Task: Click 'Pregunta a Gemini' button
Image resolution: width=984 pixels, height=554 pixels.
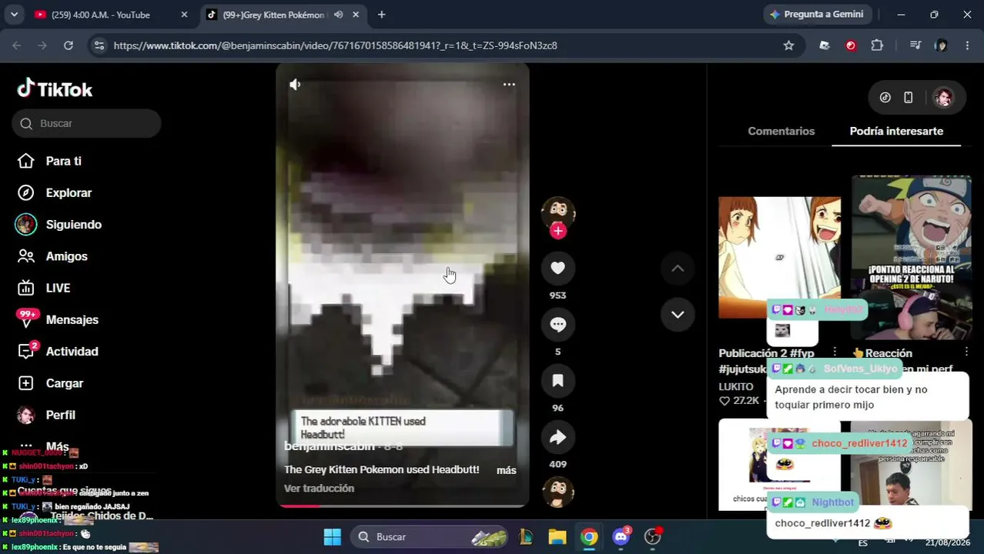Action: (x=818, y=15)
